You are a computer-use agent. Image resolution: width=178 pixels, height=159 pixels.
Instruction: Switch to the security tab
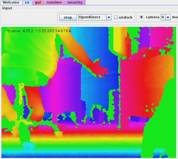(75, 2)
